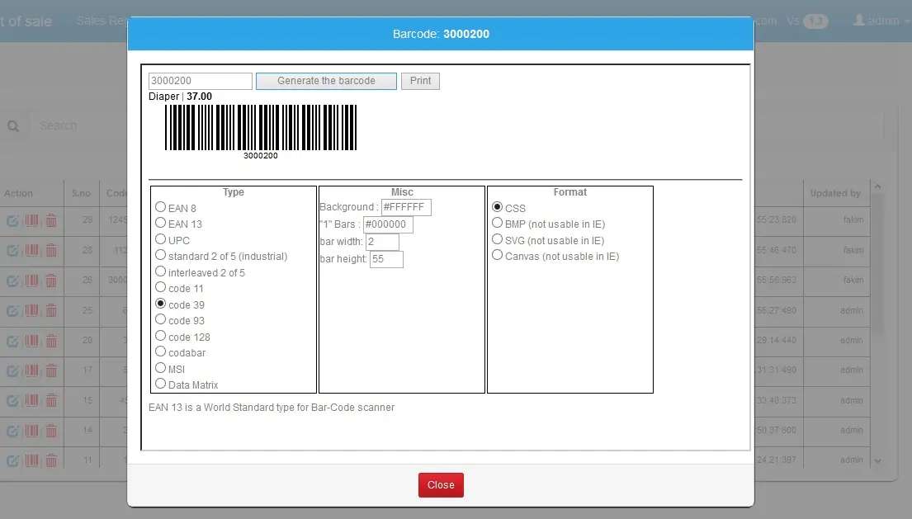This screenshot has width=912, height=519.
Task: Select CSS output format
Action: [498, 207]
